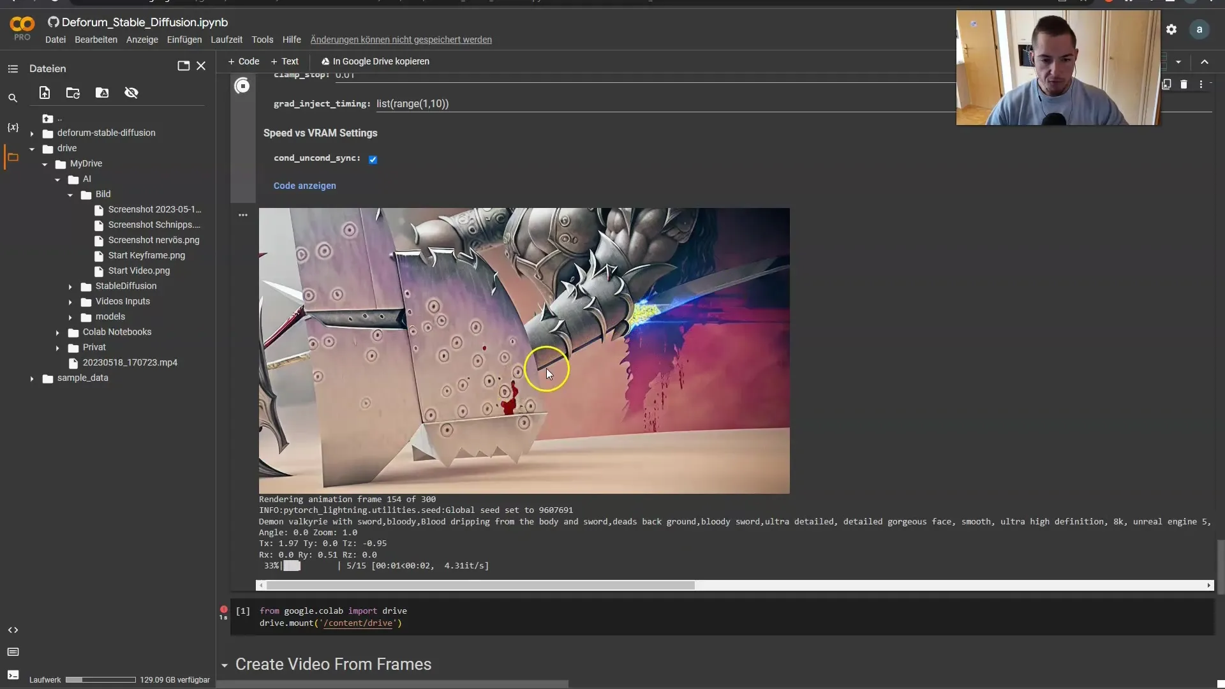
Task: Collapse the AI folder
Action: (57, 179)
